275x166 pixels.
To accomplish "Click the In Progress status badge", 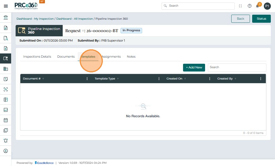I will [x=131, y=30].
